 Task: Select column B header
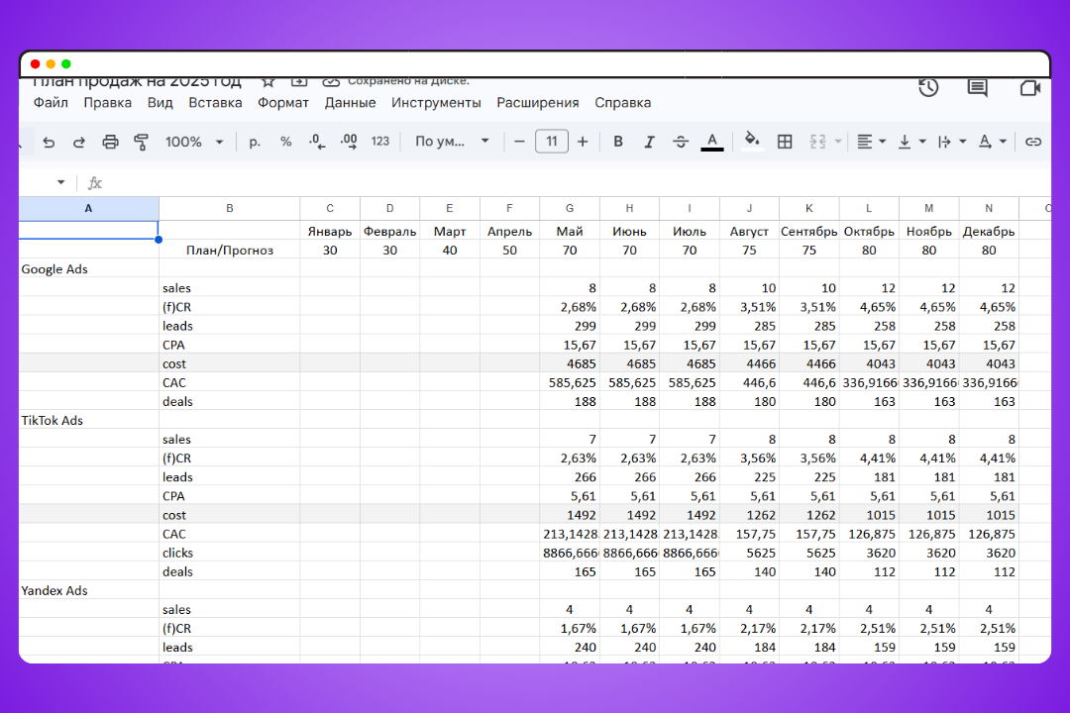pos(229,208)
